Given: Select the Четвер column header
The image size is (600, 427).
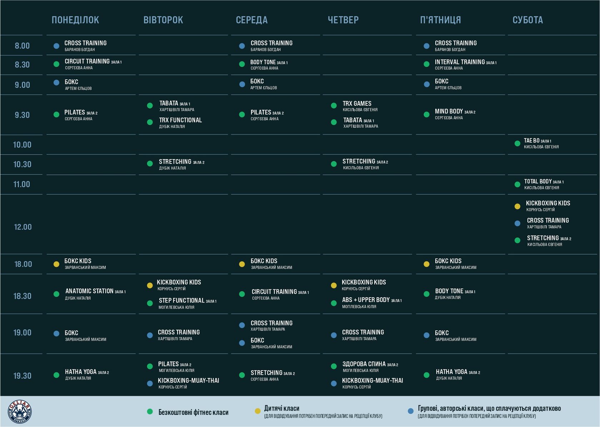Looking at the screenshot, I should pos(343,20).
